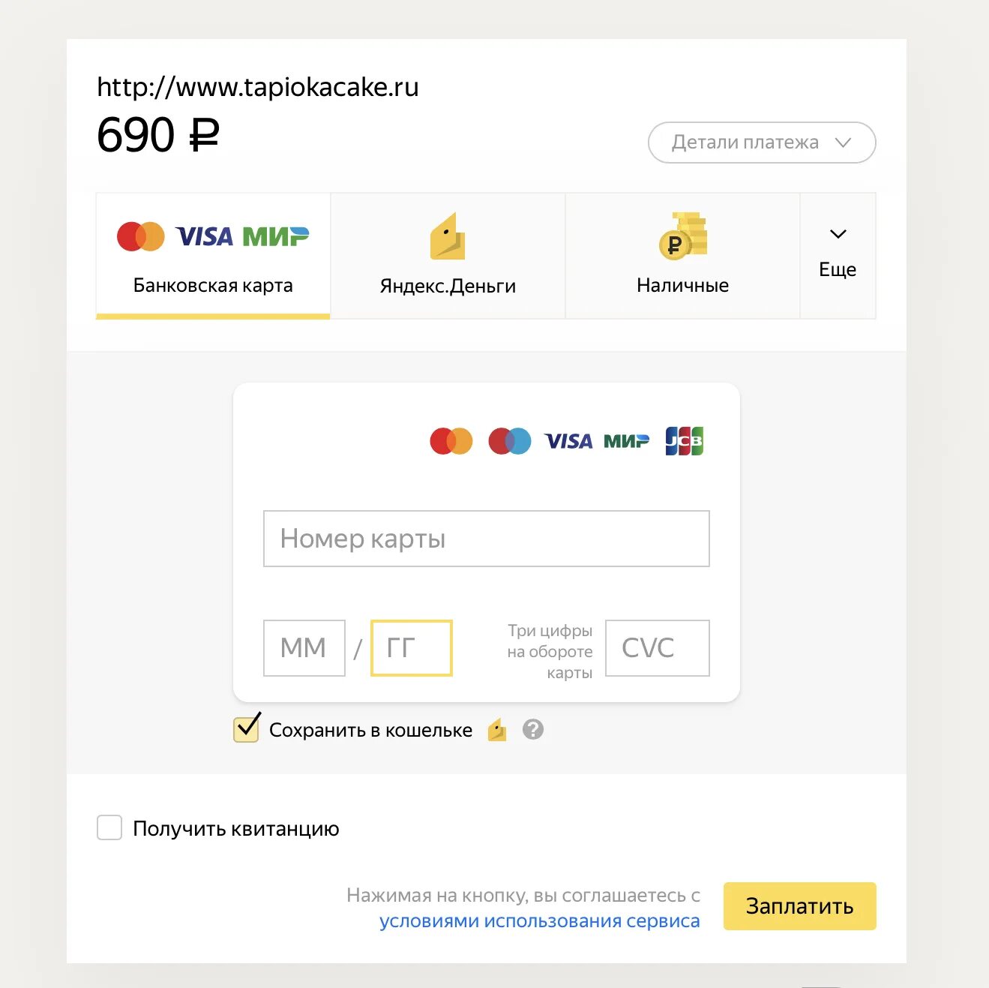Click the JCB card logo

(x=685, y=441)
